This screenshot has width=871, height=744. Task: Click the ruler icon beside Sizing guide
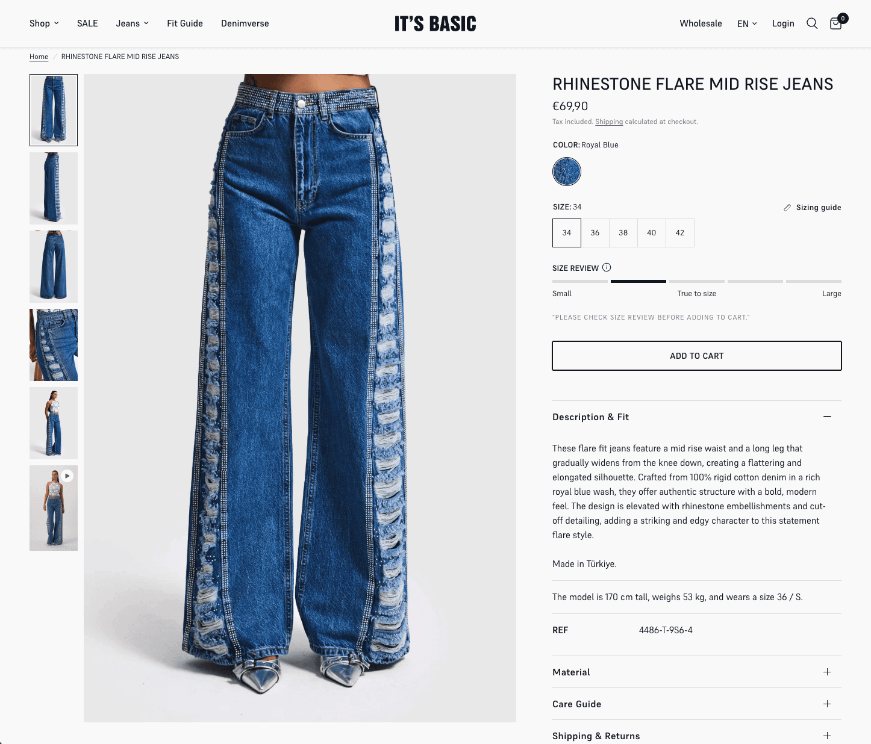[787, 208]
